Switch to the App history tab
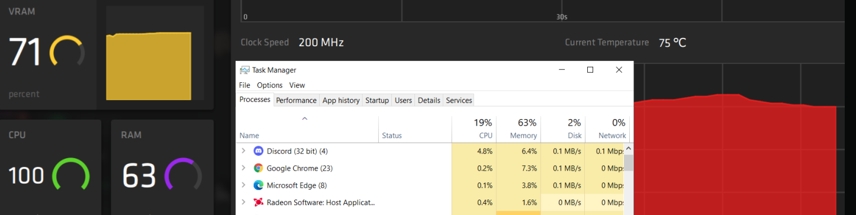The width and height of the screenshot is (856, 215). point(341,101)
